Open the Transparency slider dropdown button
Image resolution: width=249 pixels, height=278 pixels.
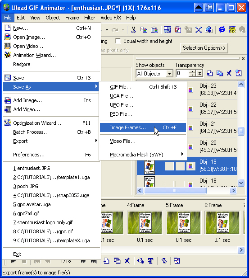[x=200, y=73]
